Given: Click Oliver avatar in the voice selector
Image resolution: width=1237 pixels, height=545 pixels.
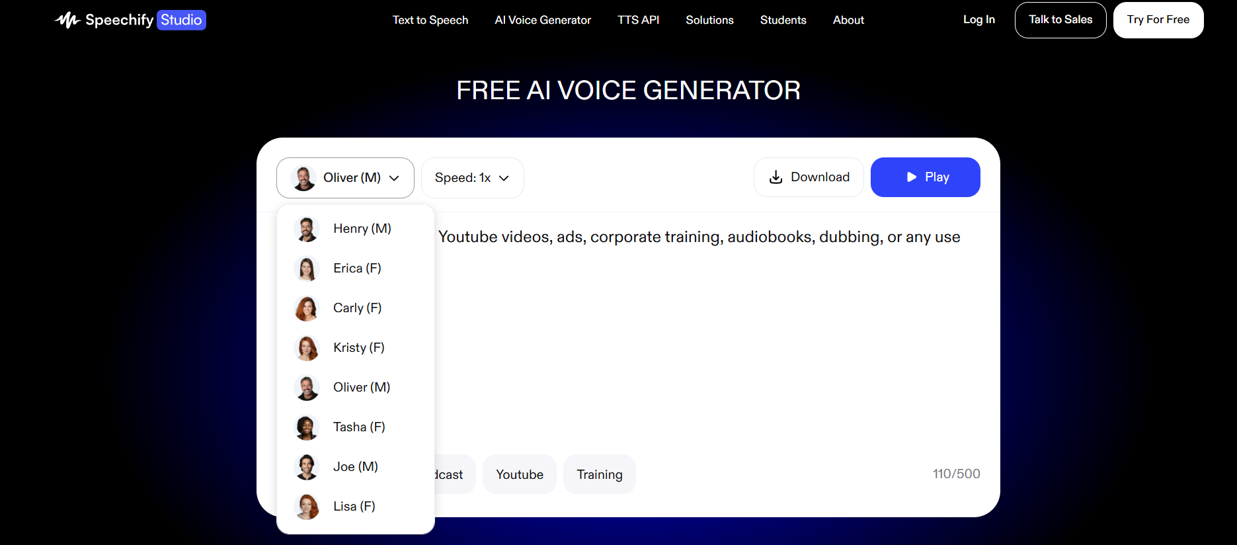Looking at the screenshot, I should point(303,178).
